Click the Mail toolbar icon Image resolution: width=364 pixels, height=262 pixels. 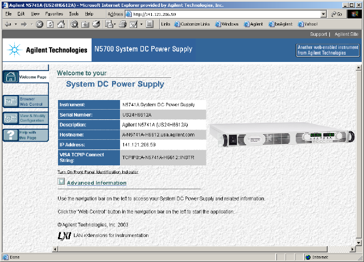109,24
